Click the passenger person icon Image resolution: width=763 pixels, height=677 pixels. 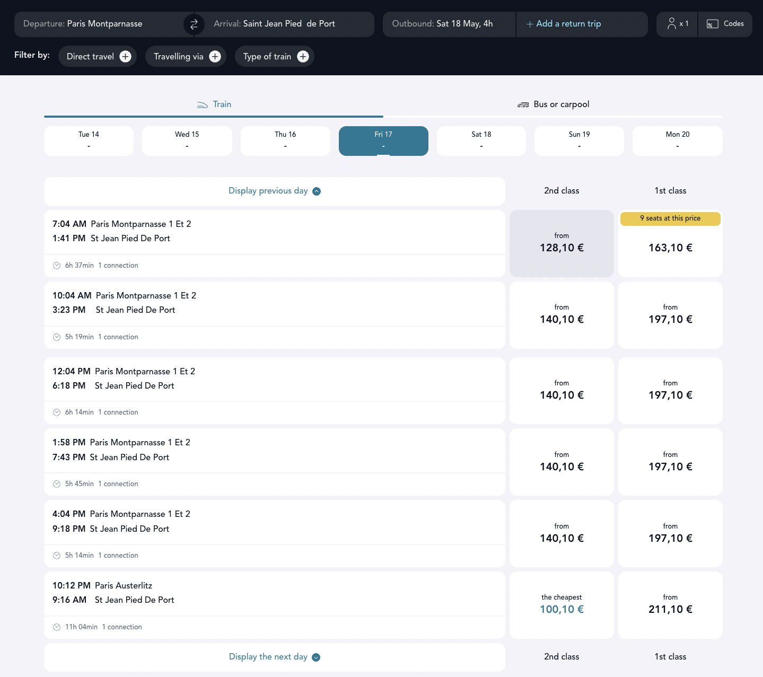672,24
